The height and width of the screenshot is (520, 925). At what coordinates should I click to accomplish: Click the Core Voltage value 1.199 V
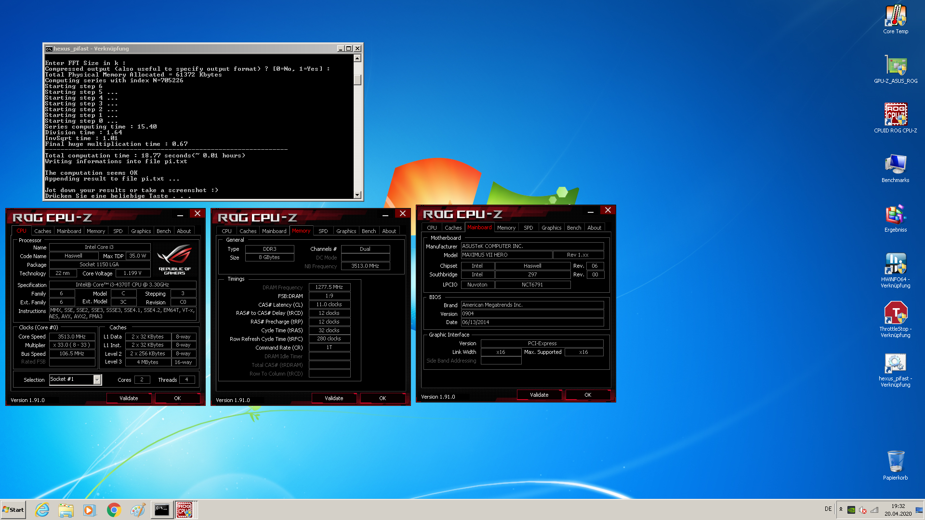[x=133, y=273]
